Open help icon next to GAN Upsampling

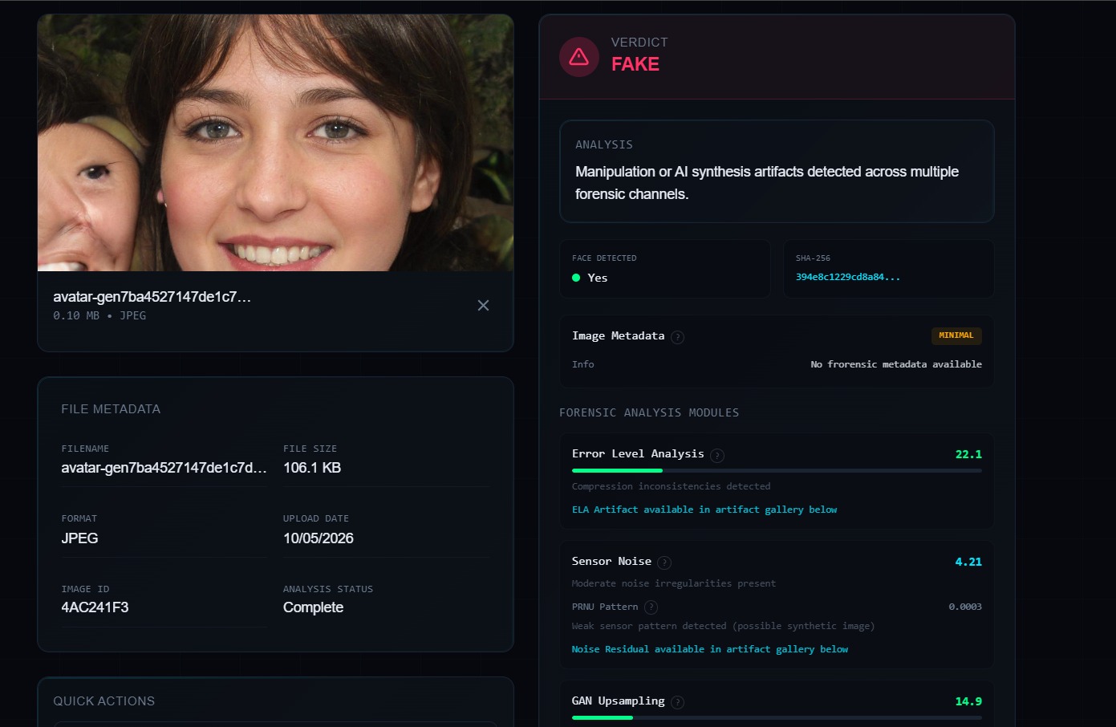click(677, 702)
